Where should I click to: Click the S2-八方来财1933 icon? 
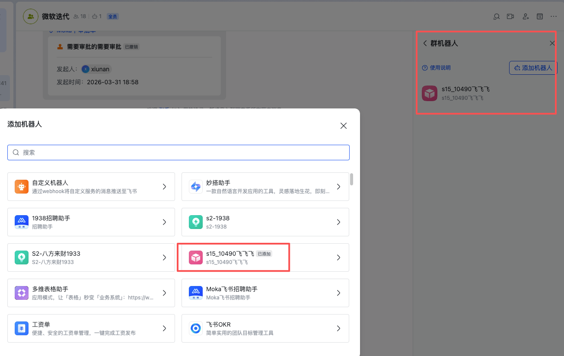22,257
